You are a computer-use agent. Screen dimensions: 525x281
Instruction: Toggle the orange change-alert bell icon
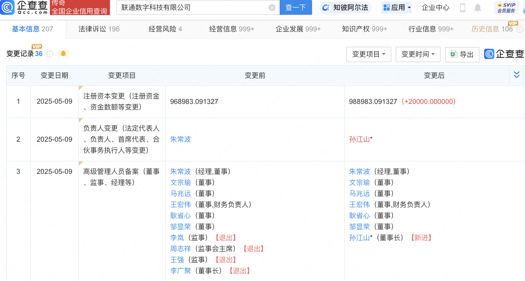(x=63, y=53)
